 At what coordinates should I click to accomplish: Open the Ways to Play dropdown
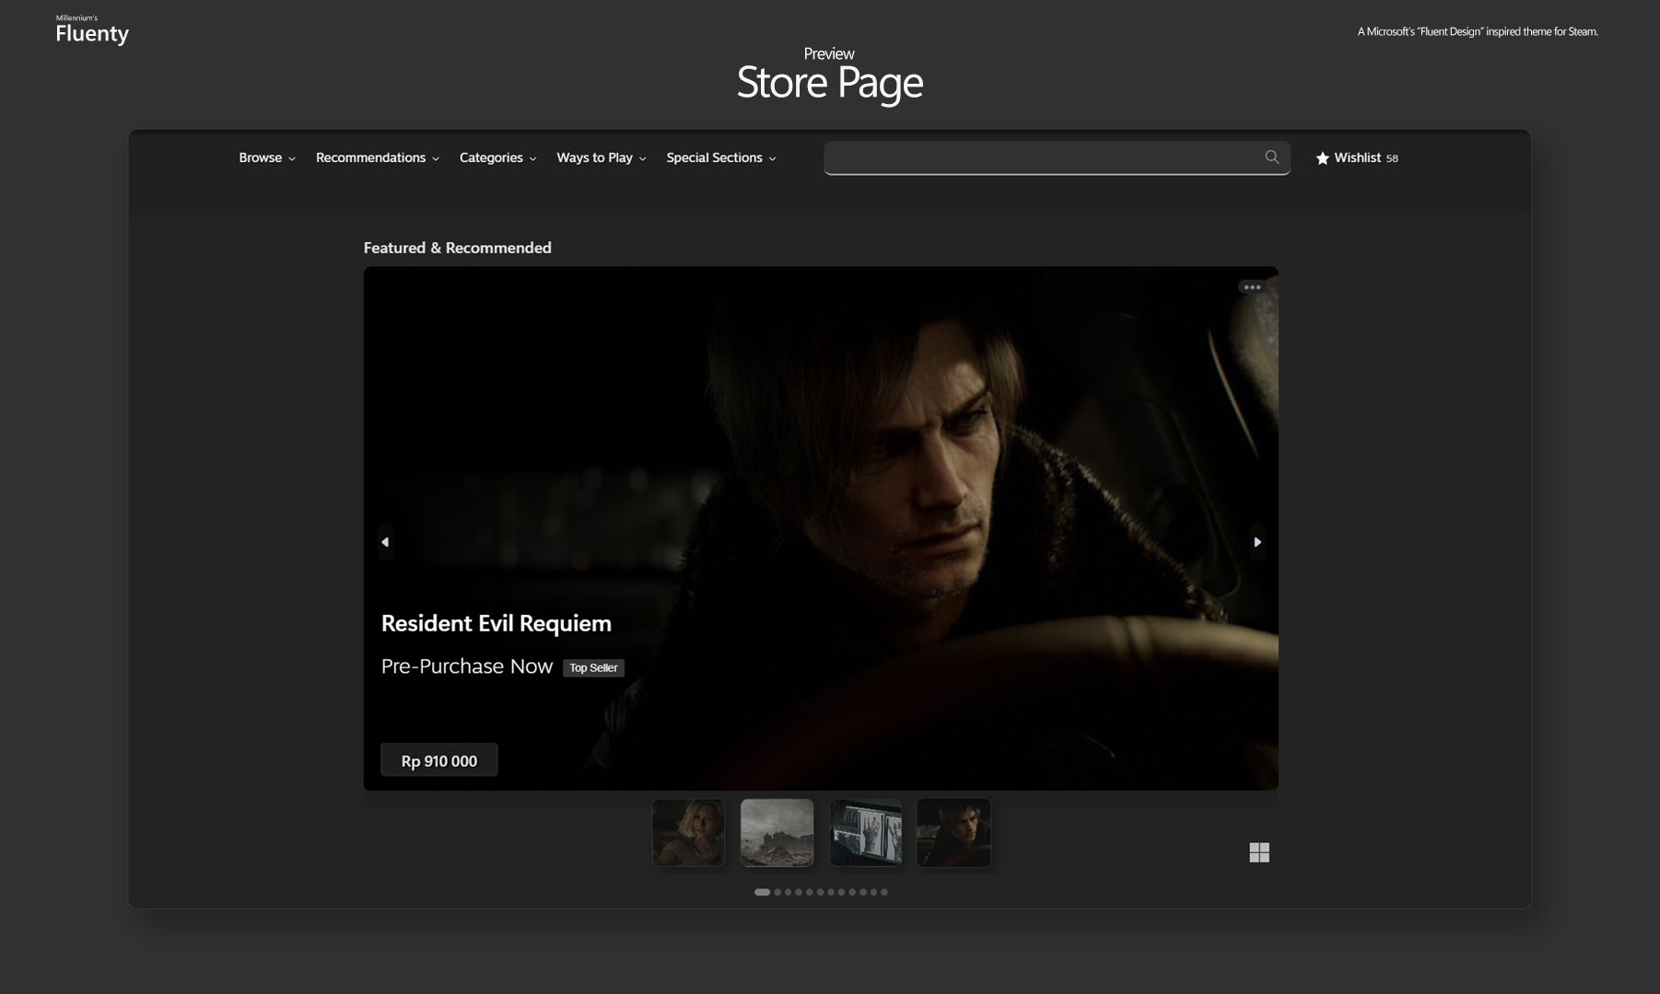pos(602,158)
